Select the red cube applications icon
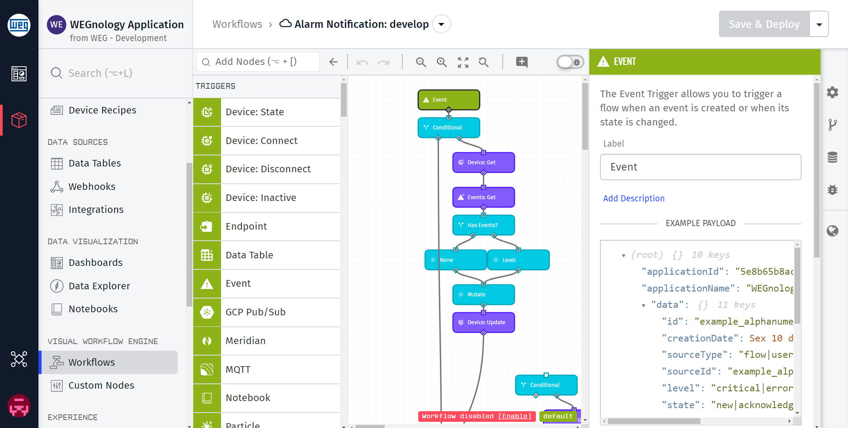The image size is (848, 428). [x=19, y=120]
